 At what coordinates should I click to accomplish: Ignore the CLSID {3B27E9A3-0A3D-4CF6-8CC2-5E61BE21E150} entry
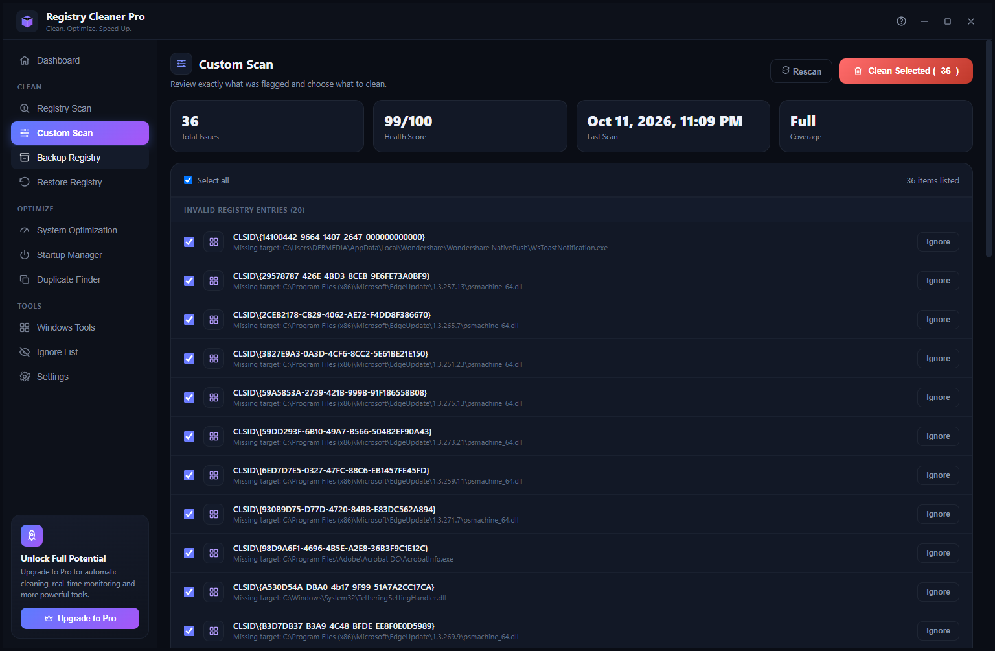point(938,359)
